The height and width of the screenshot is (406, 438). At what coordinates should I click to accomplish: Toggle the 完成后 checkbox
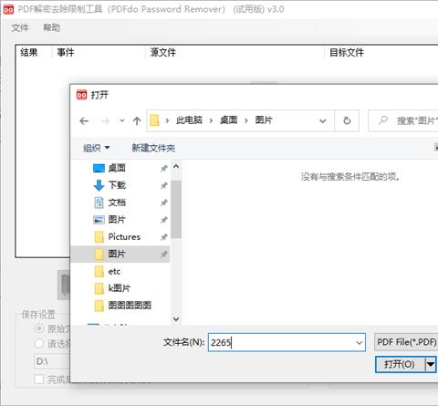click(x=39, y=380)
